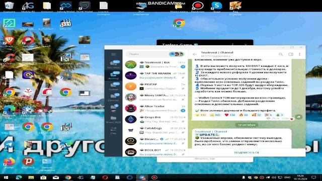Open the Alton Trader chat row
This screenshot has width=322, height=181.
(x=155, y=109)
